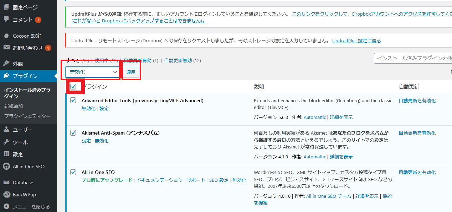Click the 自動更新 column header
452x212 pixels.
point(409,87)
